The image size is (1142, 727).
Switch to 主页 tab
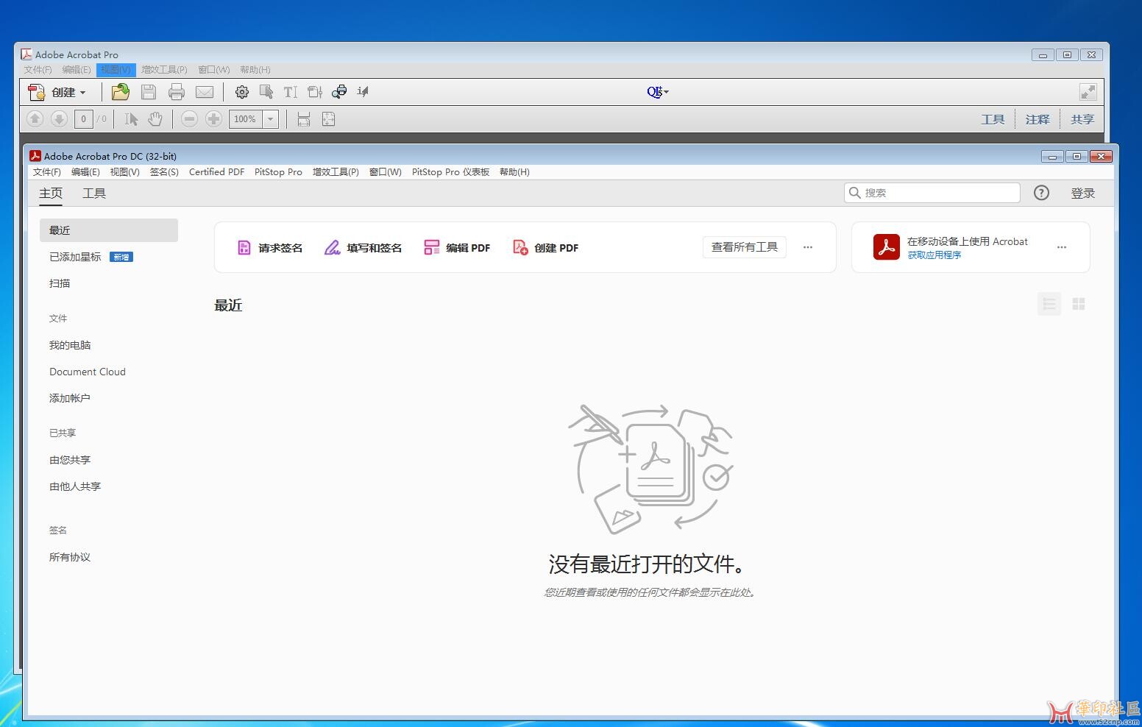(x=51, y=193)
